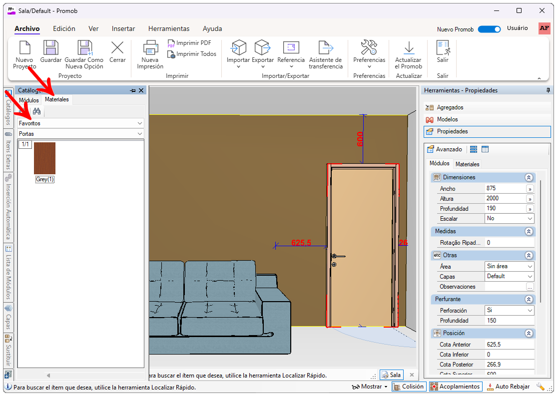Screen dimensions: 558x398
Task: Toggle Acoplamientos in the status bar
Action: point(456,387)
